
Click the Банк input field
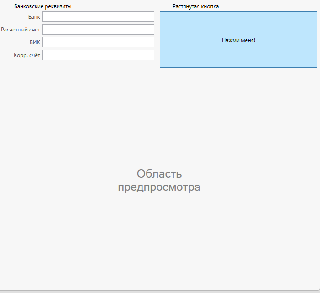tap(98, 17)
